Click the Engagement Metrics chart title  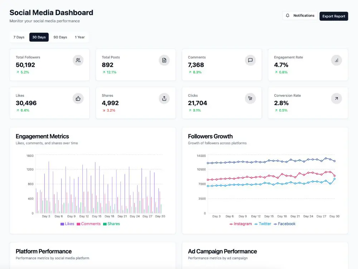[x=42, y=137]
